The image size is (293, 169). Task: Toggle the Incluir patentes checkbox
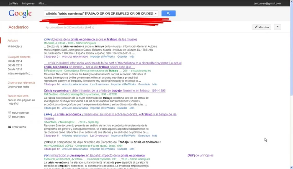pos(10,113)
